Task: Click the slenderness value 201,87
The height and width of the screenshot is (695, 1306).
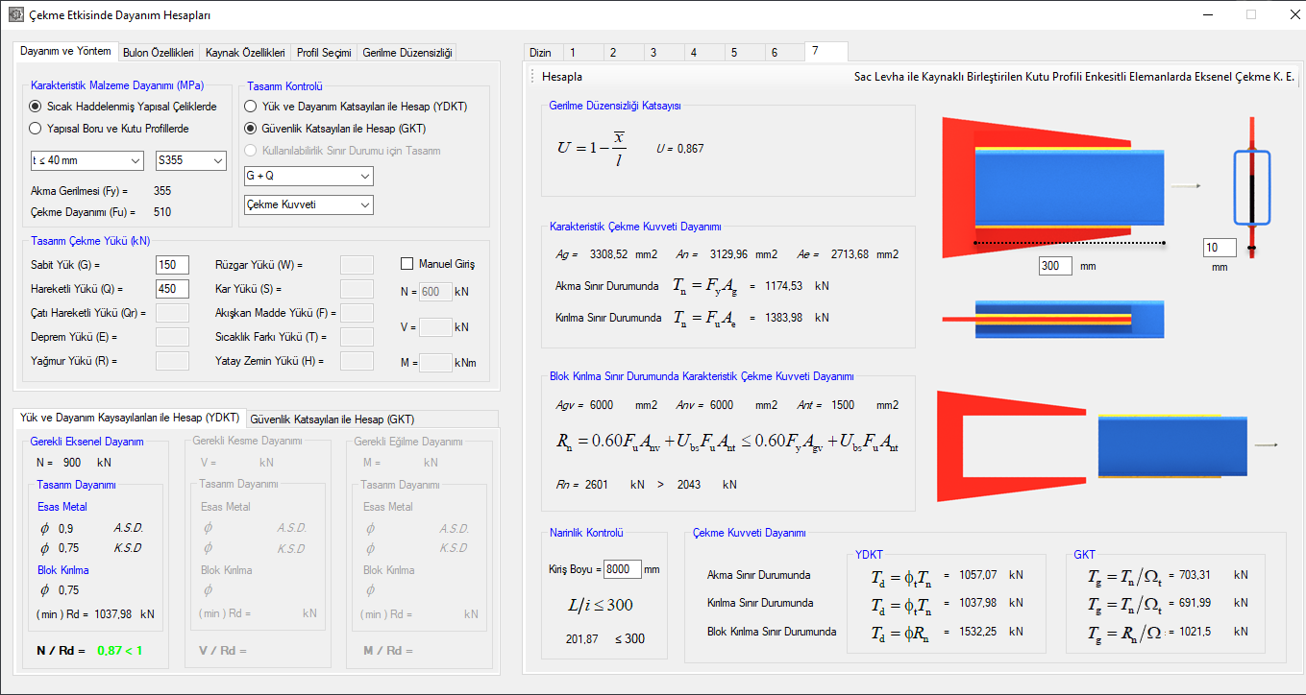Action: click(x=582, y=639)
